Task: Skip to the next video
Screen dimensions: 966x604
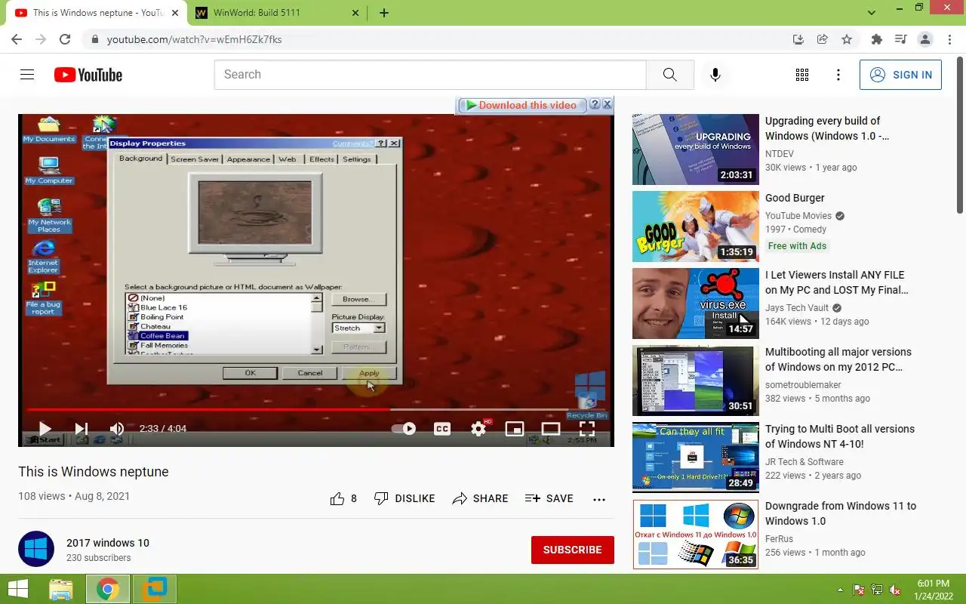Action: [x=82, y=428]
